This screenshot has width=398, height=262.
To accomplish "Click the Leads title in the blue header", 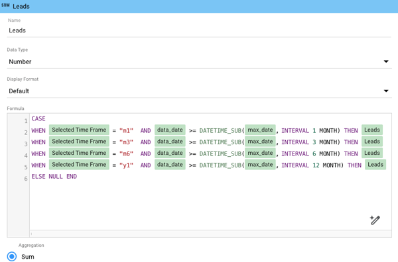I will click(x=21, y=7).
